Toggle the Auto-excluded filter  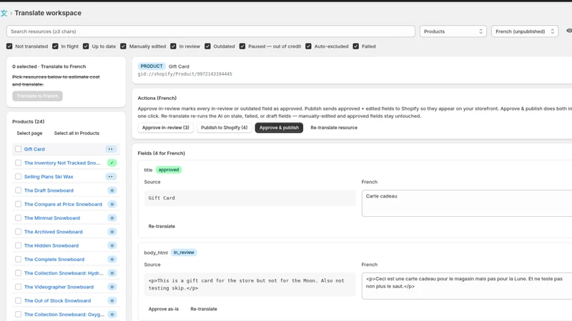coord(309,46)
